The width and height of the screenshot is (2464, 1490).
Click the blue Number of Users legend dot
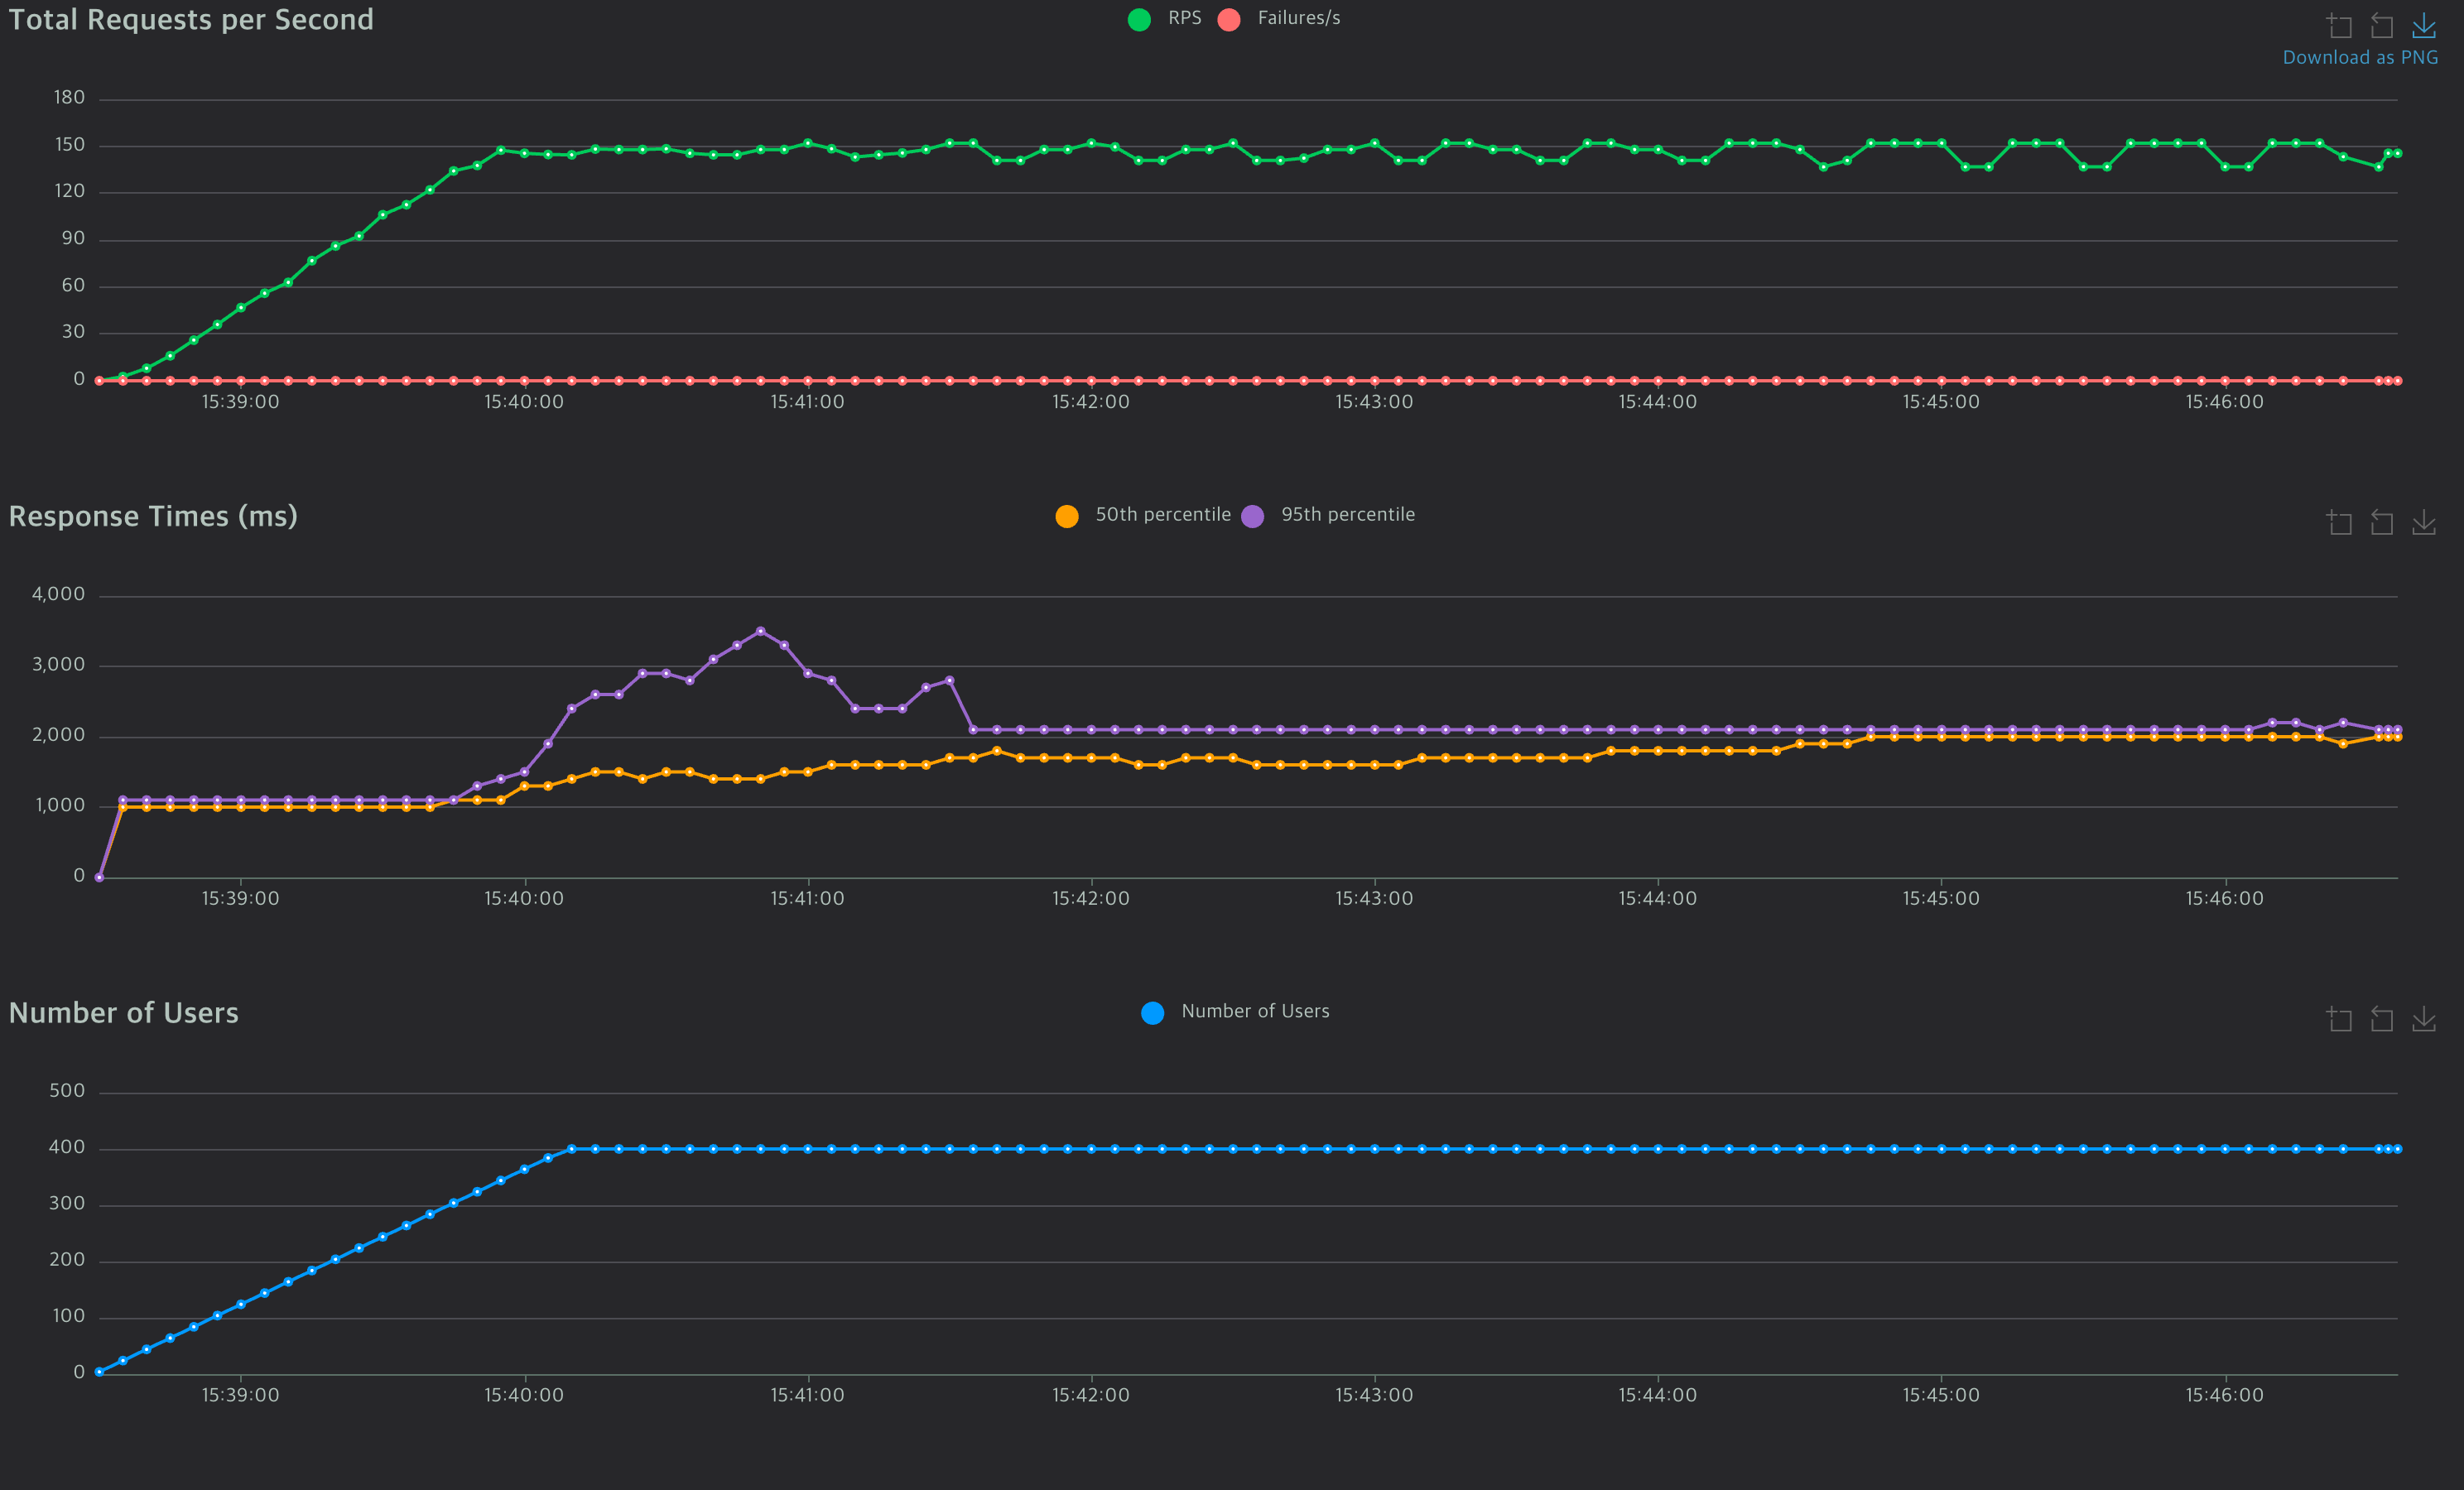click(1152, 1013)
